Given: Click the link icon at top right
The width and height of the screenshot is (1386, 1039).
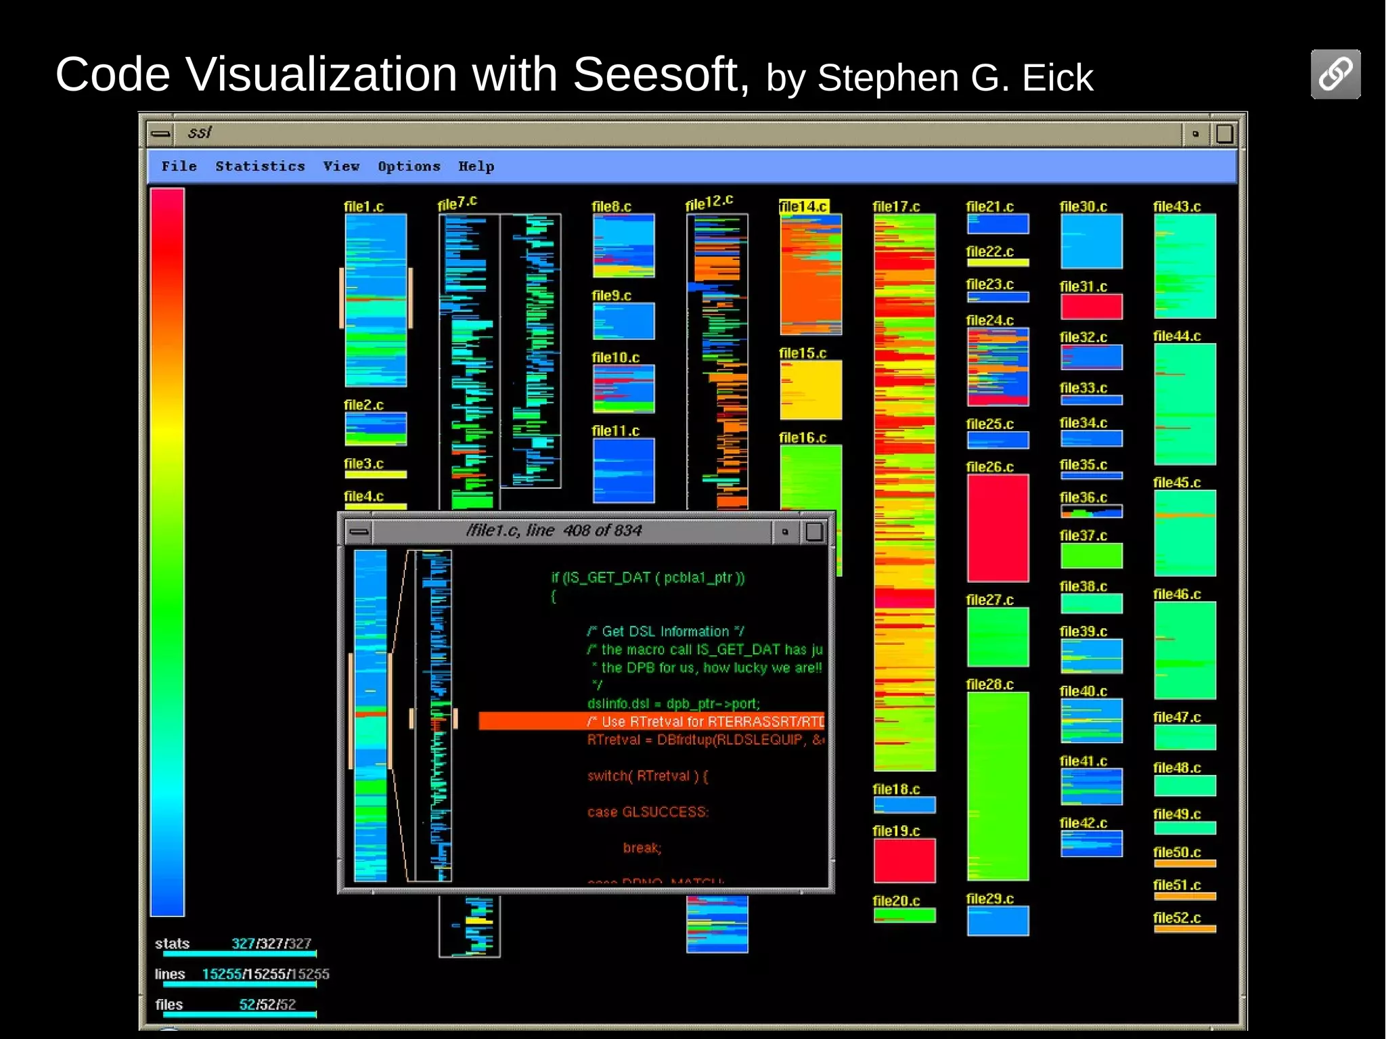Looking at the screenshot, I should tap(1335, 74).
